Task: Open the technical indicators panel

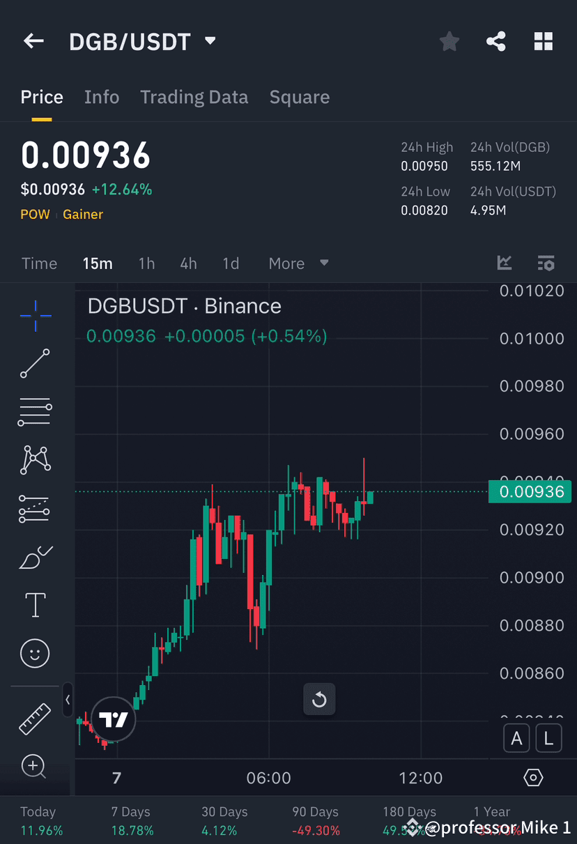Action: (x=546, y=263)
